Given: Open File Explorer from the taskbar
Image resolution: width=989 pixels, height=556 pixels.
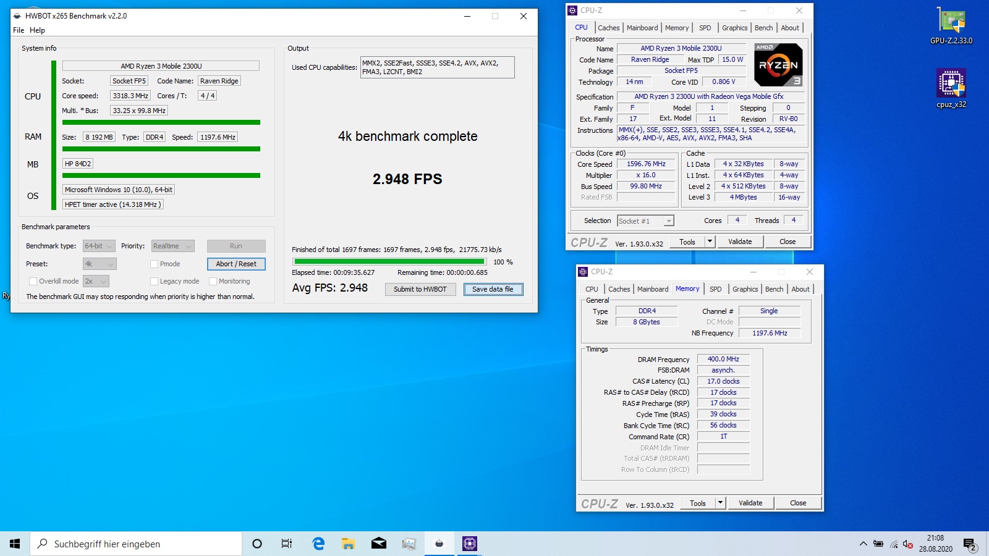Looking at the screenshot, I should click(349, 544).
